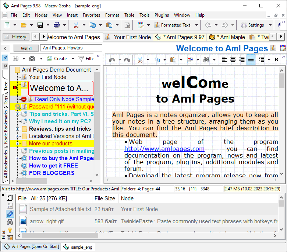287x252 pixels.
Task: Click the Cut scissors icon in editor toolbar
Action: click(140, 60)
